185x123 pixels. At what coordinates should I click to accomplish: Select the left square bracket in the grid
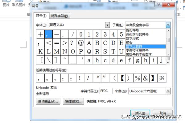[x=40, y=60]
